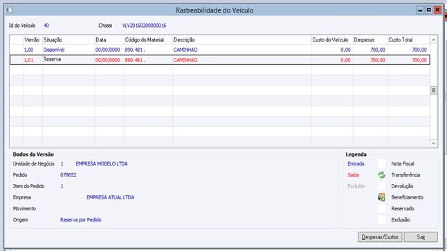This screenshot has width=447, height=251.
Task: Click the vertical scrollbar thumb in the grid
Action: tap(433, 90)
